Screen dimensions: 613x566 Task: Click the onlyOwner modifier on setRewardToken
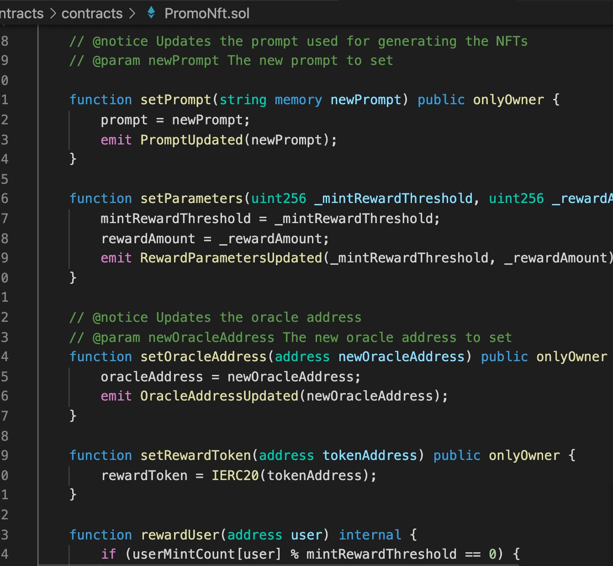(x=524, y=455)
